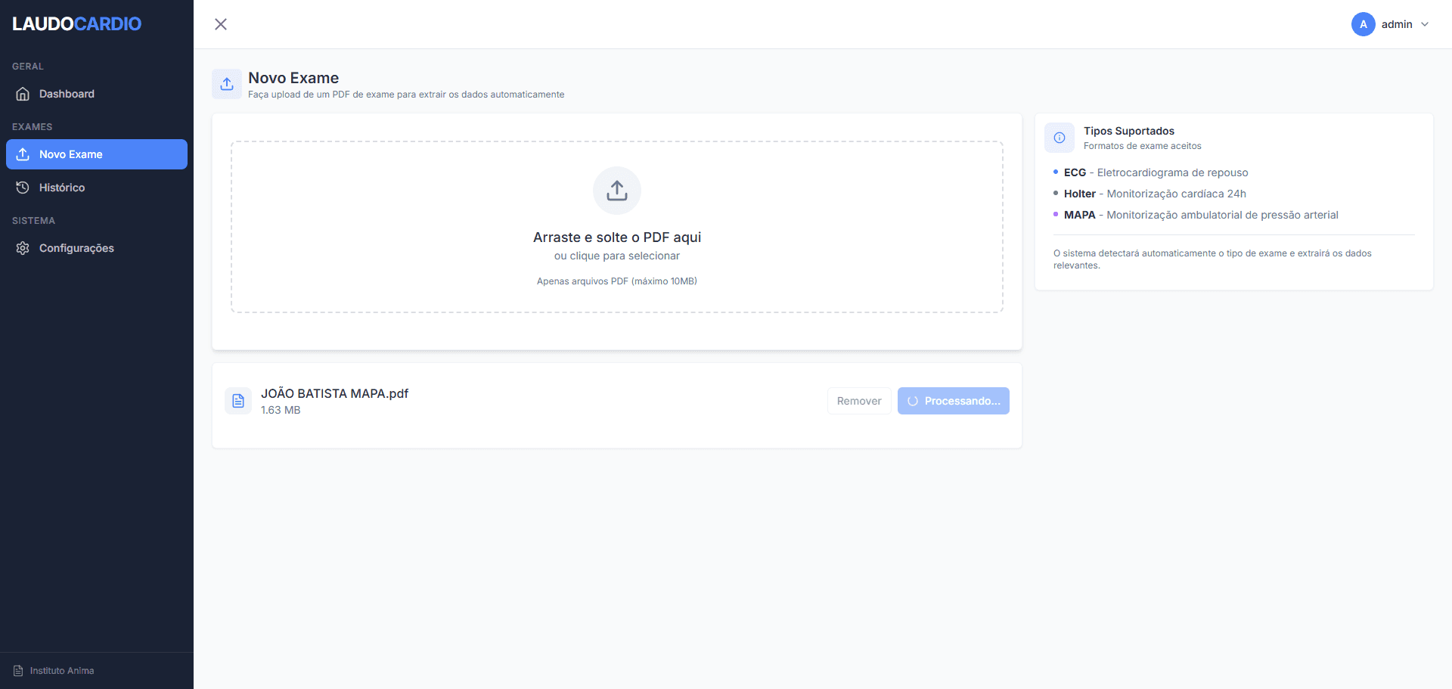Screen dimensions: 1452x689
Task: Click the upload icon in drop zone
Action: coord(617,191)
